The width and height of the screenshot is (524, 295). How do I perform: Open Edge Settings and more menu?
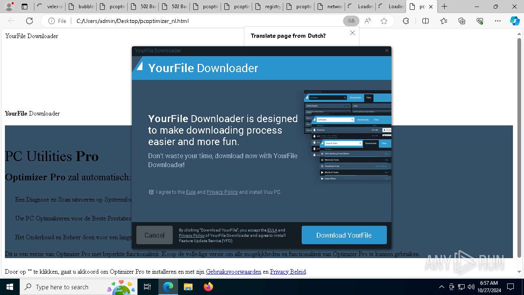(498, 21)
